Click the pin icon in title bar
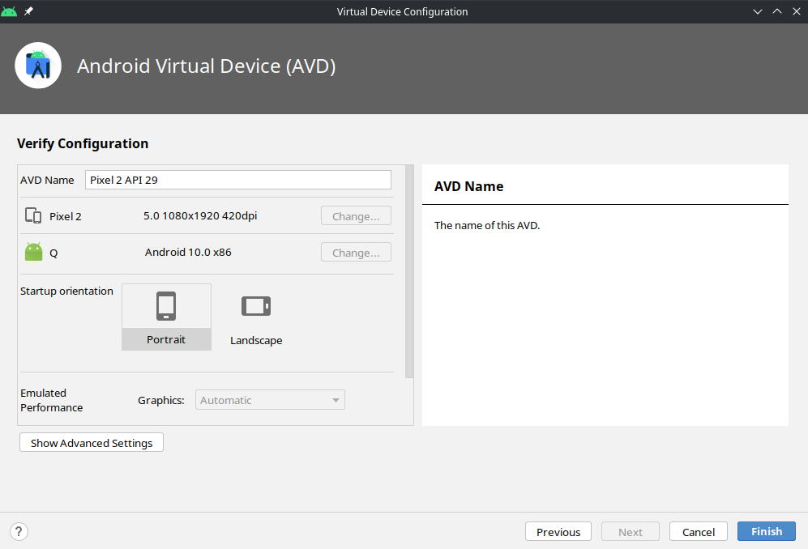The height and width of the screenshot is (549, 808). (29, 11)
